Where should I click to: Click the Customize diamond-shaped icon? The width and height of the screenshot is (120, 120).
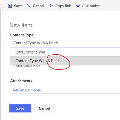(78, 6)
